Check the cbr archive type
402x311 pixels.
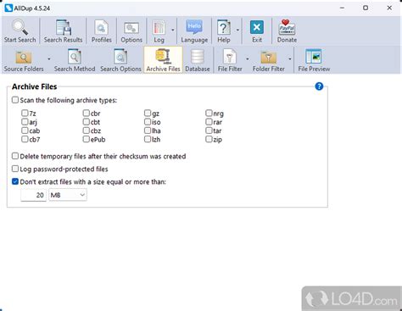click(x=87, y=113)
